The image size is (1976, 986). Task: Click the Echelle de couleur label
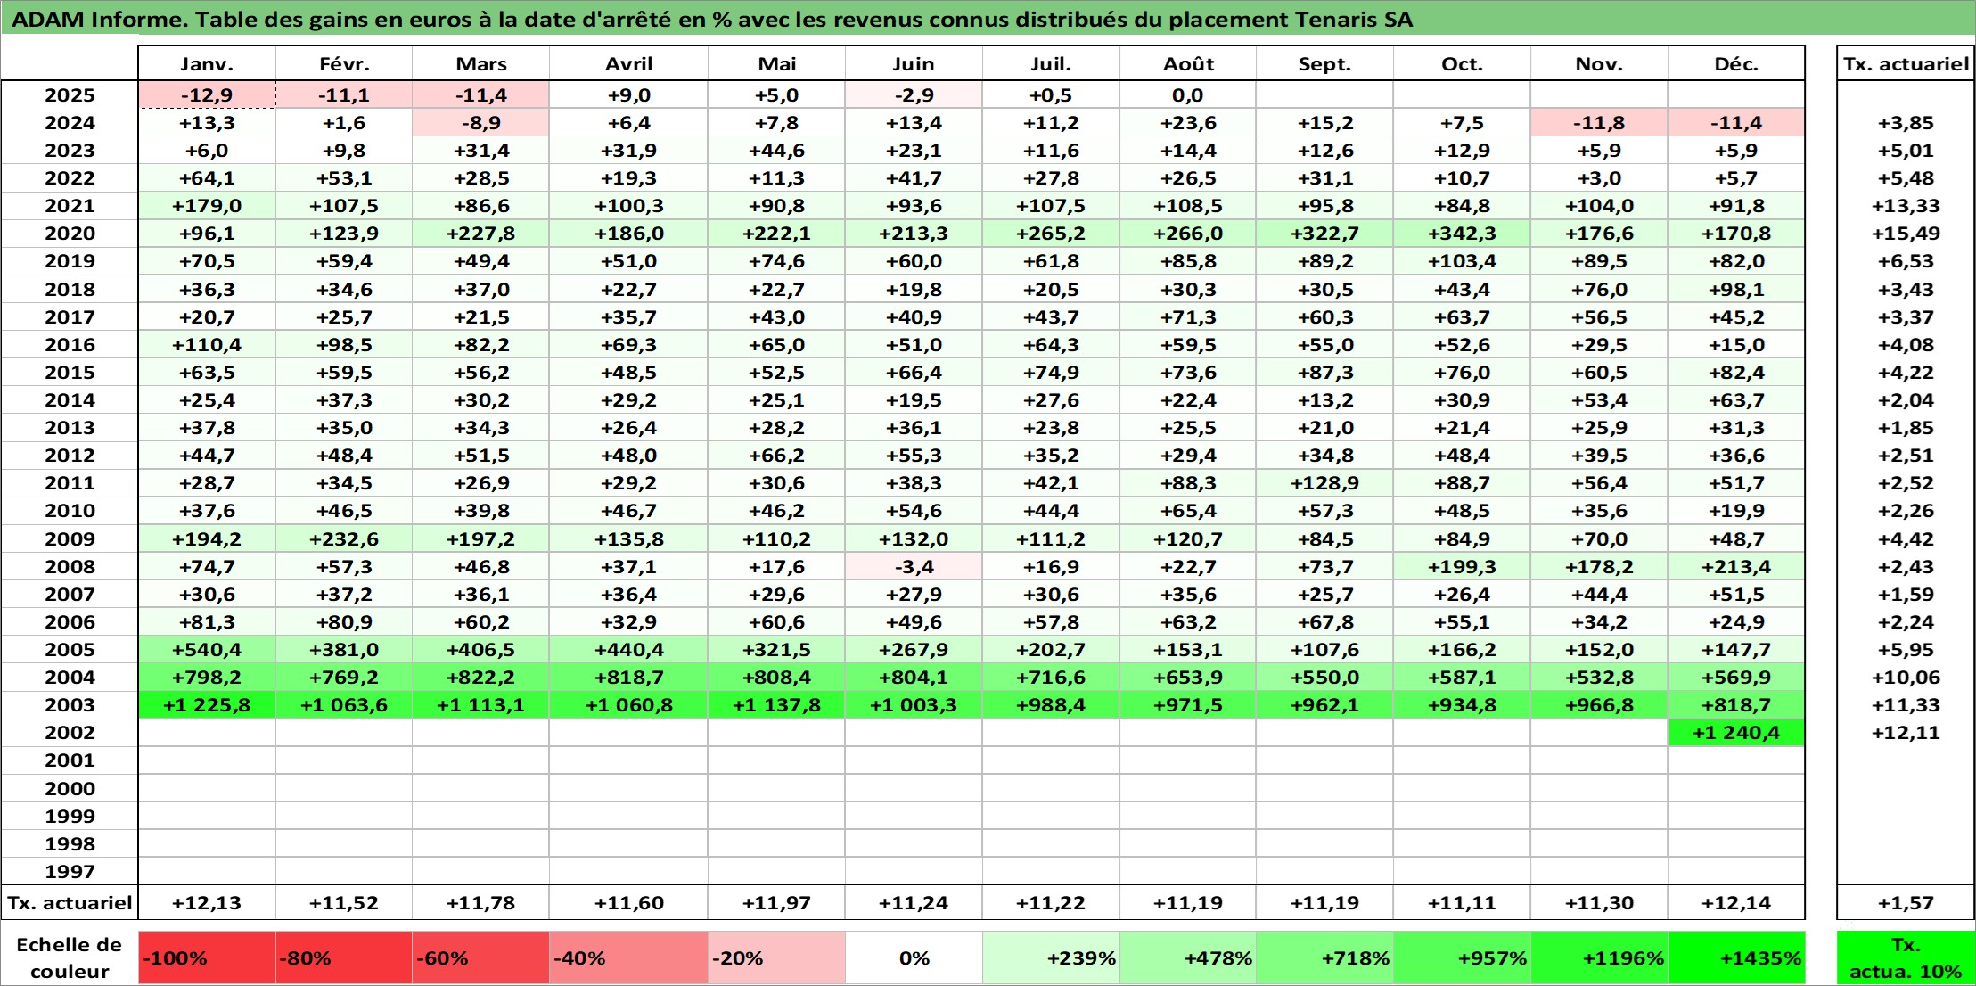coord(70,958)
